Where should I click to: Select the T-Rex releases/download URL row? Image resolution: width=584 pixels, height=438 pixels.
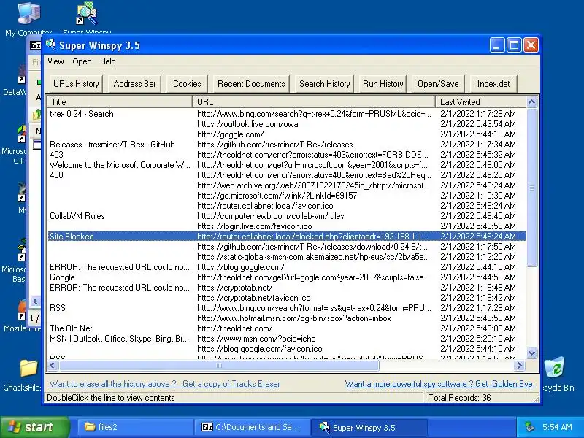point(286,247)
